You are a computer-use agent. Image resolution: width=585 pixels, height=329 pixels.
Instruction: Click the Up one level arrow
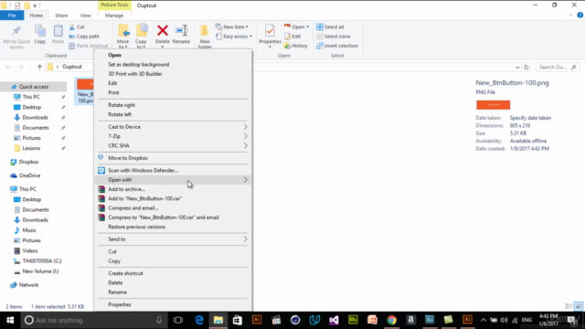point(39,67)
